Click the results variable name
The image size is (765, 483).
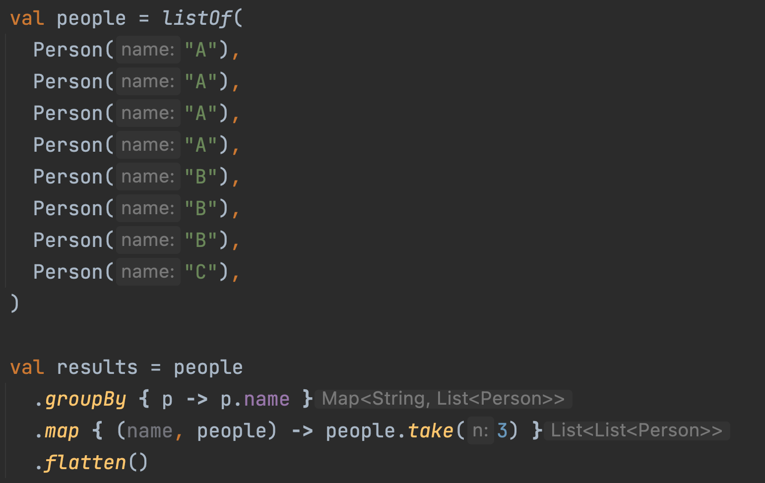click(97, 367)
